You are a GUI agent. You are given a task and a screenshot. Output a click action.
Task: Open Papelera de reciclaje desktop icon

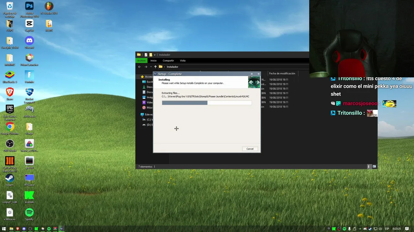pyautogui.click(x=10, y=10)
